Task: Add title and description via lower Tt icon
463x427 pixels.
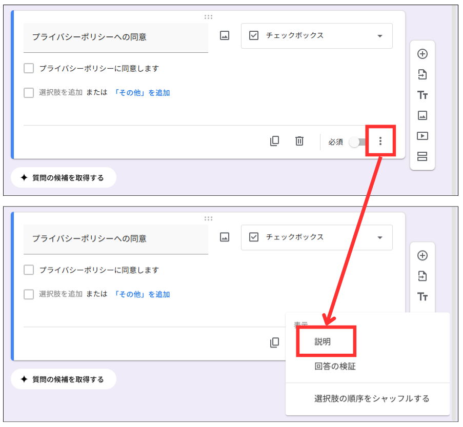Action: click(422, 296)
